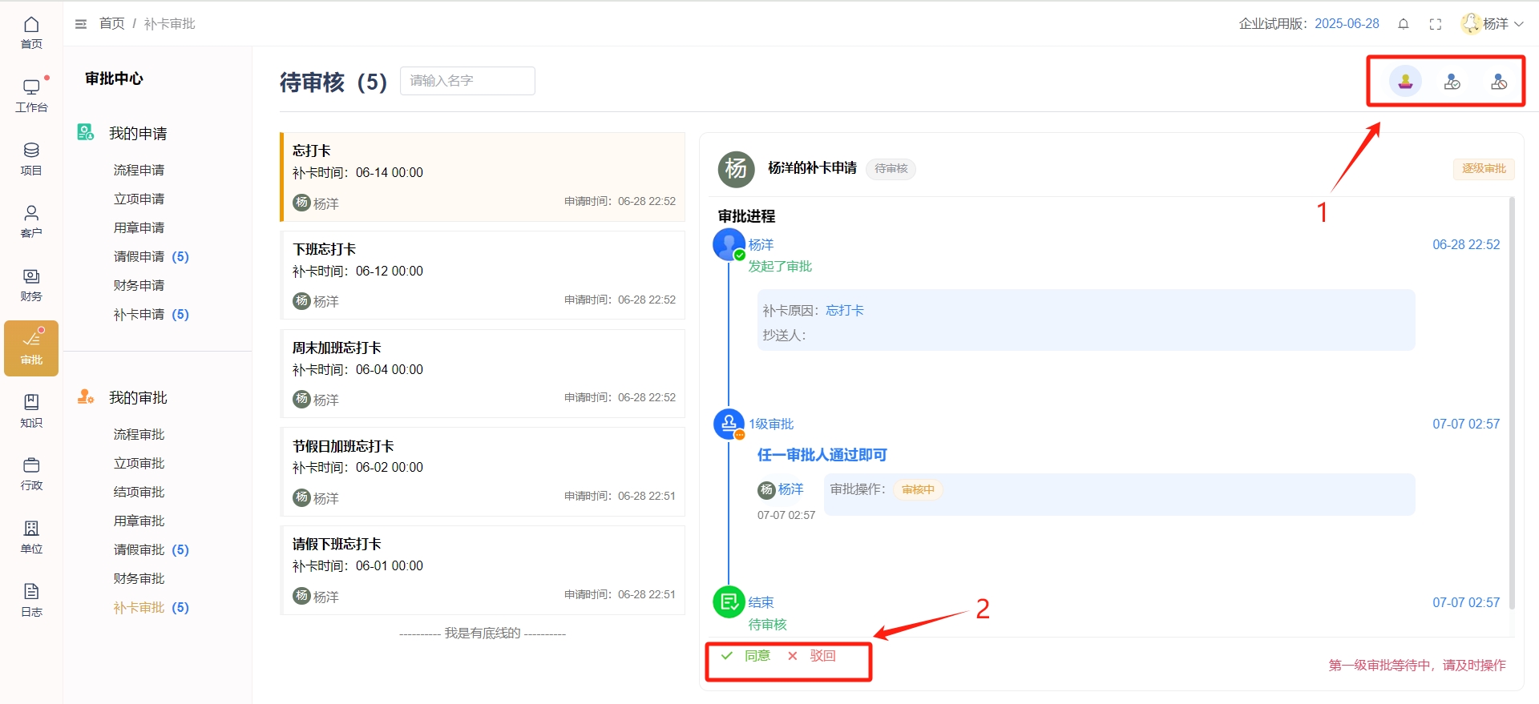Image resolution: width=1539 pixels, height=704 pixels.
Task: Click the 1级审批 stamp node icon
Action: pos(729,424)
